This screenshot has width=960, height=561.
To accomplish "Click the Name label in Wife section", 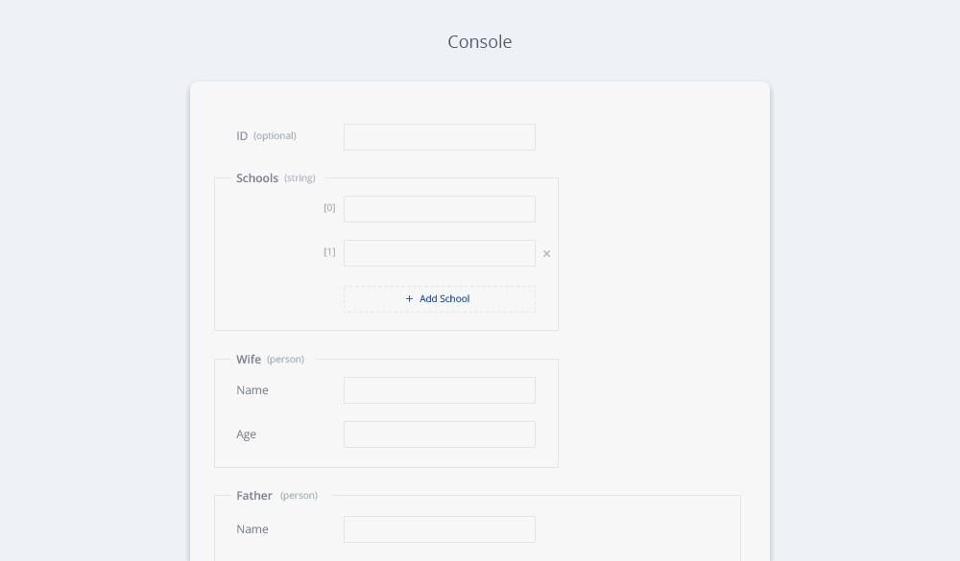I will coord(252,390).
